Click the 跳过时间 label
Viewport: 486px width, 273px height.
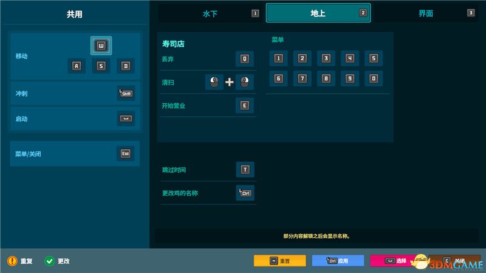174,170
